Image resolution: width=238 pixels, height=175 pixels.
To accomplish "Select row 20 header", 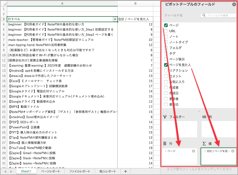I will (x=4, y=107).
